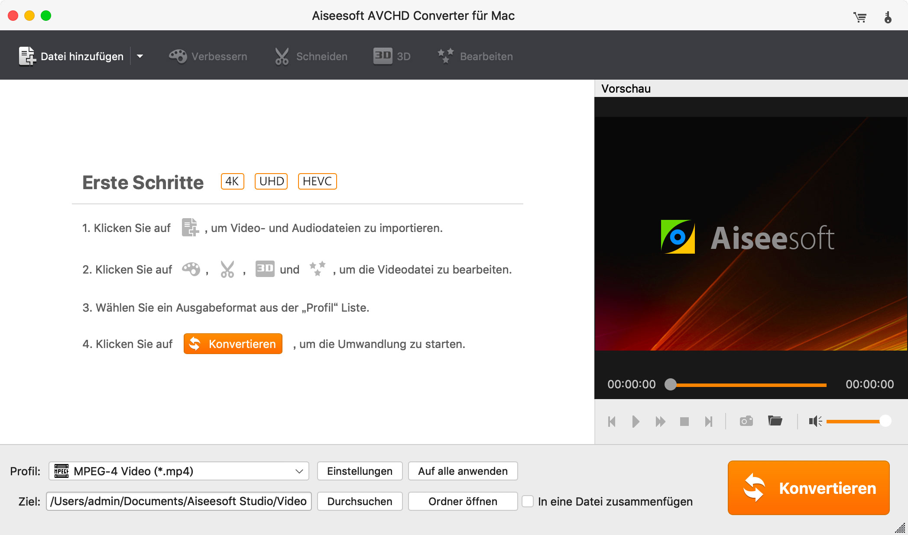Play the preview video
The width and height of the screenshot is (908, 535).
pyautogui.click(x=636, y=422)
